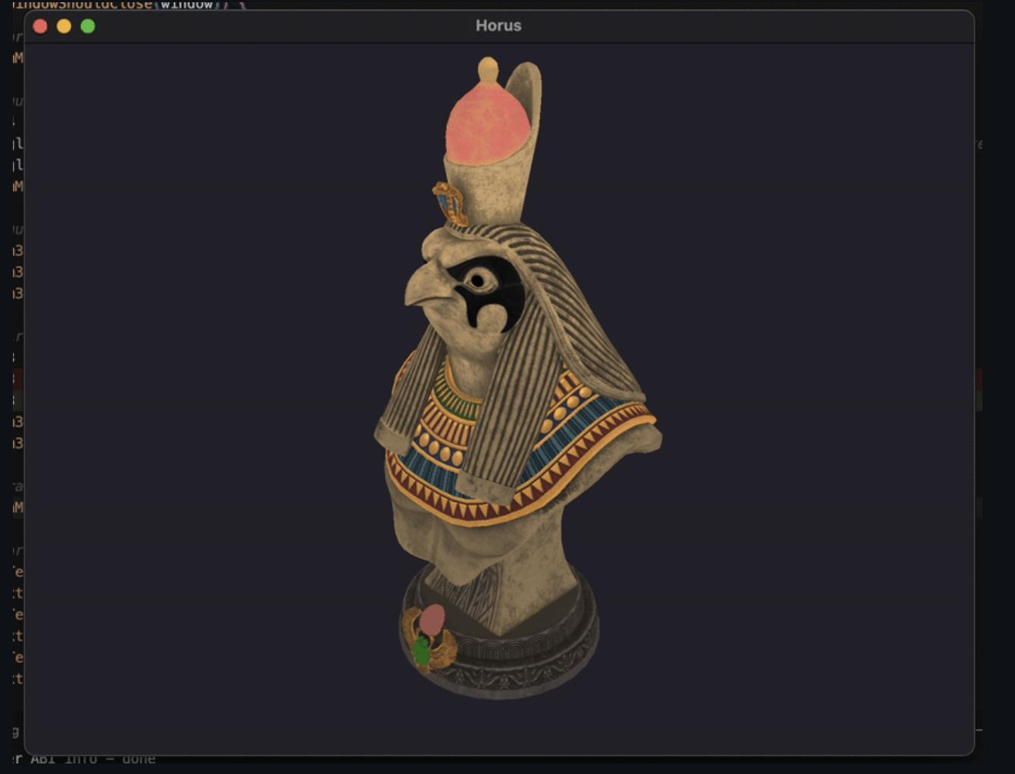Click the yellow sun disc on the crown

(x=489, y=68)
